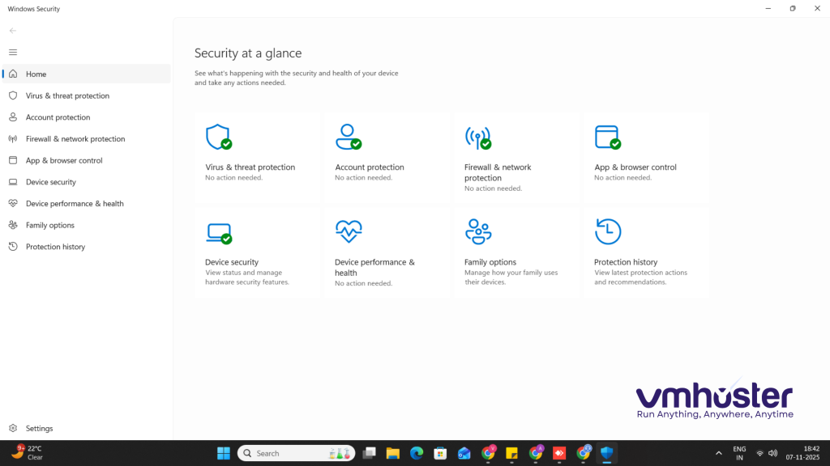830x466 pixels.
Task: Expand the weather widget showing 22°C Clear
Action: coord(25,452)
